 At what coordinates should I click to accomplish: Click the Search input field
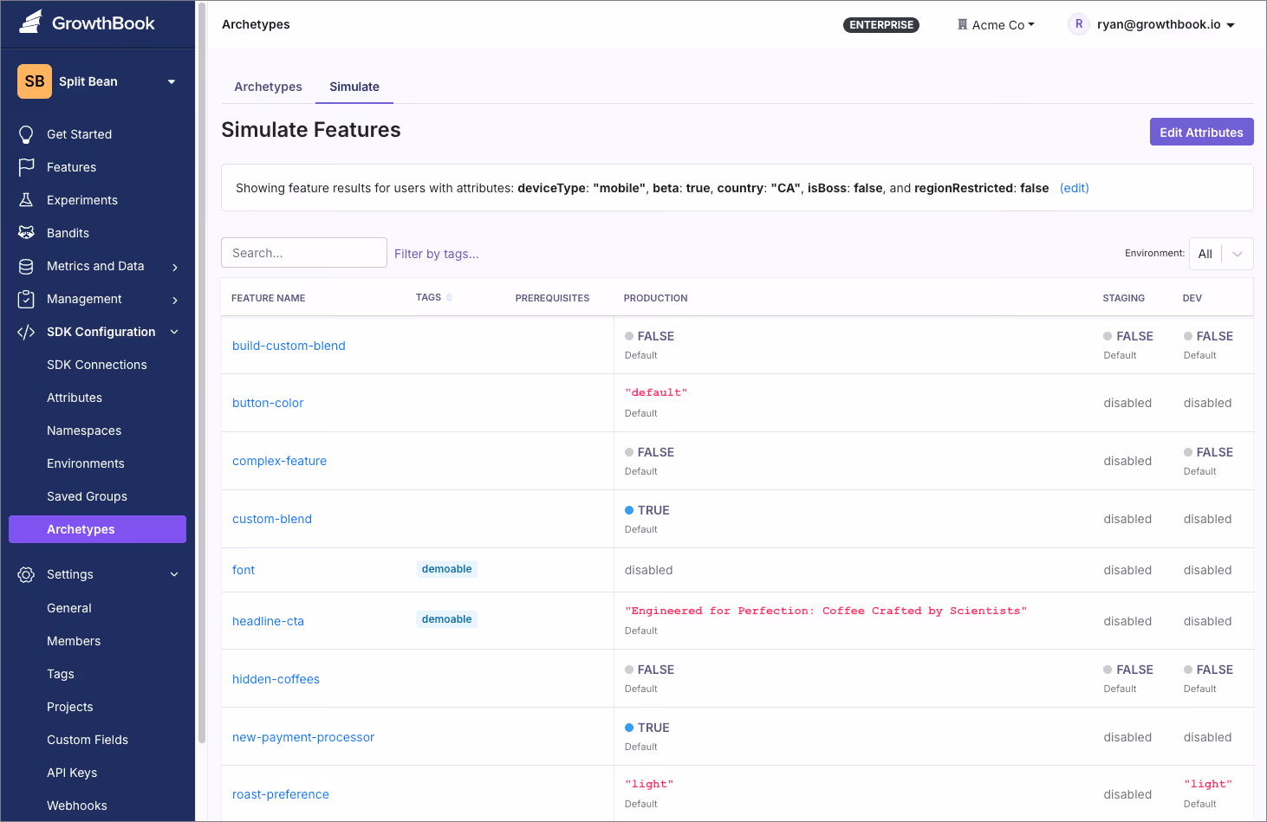[x=303, y=252]
